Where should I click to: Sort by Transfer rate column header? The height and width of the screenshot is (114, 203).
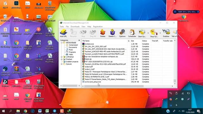[168, 41]
